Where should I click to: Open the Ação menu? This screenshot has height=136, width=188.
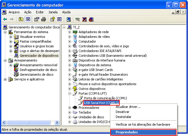click(28, 12)
